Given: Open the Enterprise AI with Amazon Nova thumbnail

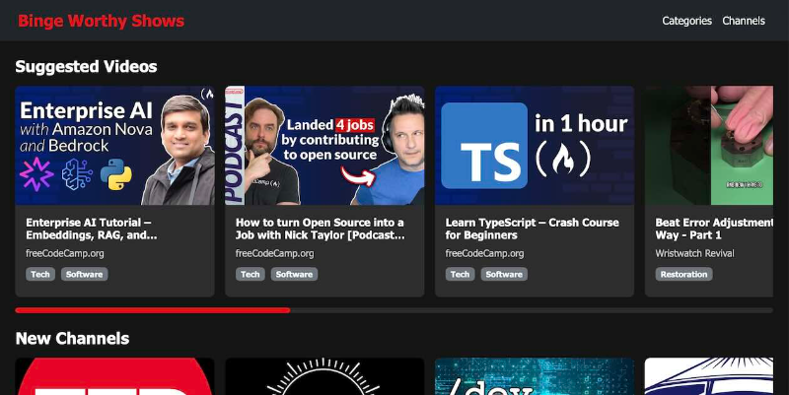Looking at the screenshot, I should [114, 146].
